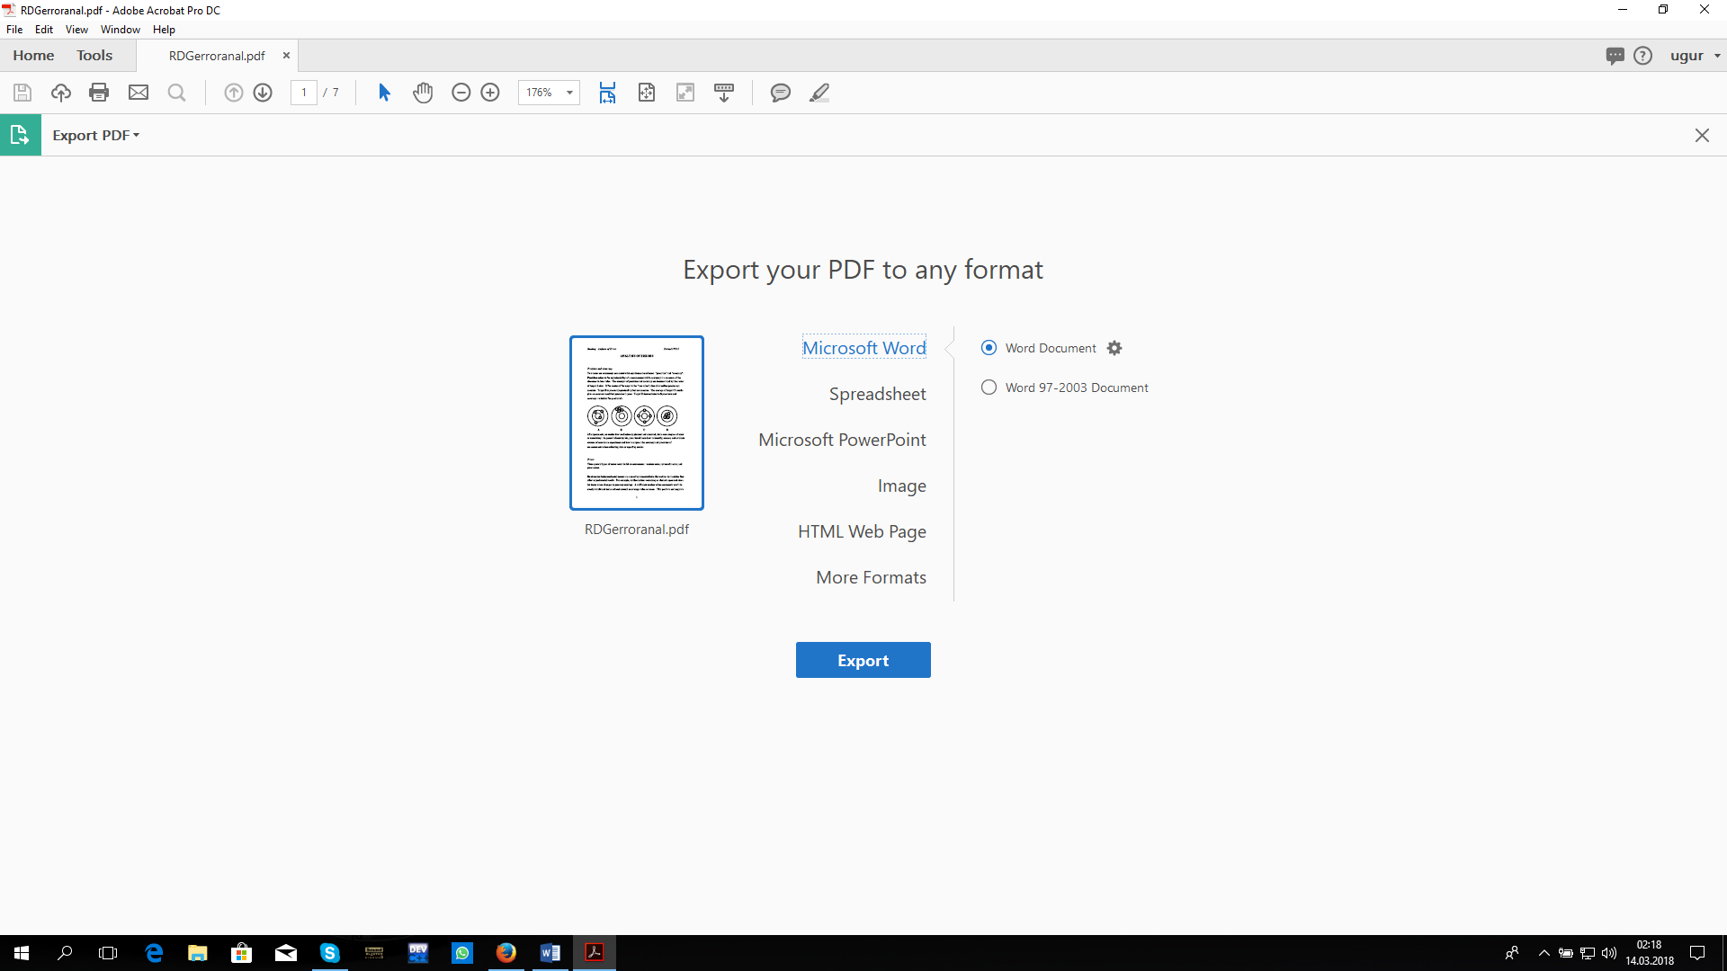Select the Hand pan tool
Viewport: 1727px width, 971px height.
[x=423, y=93]
